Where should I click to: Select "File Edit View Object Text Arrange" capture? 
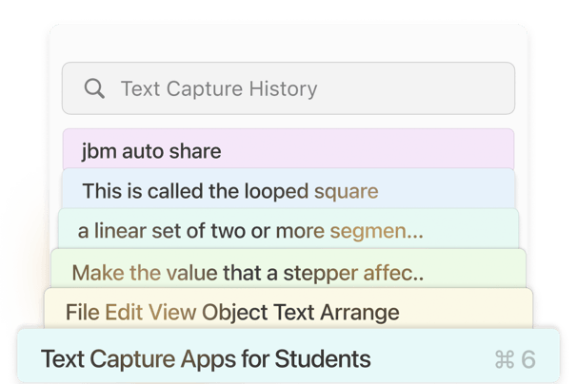(288, 312)
